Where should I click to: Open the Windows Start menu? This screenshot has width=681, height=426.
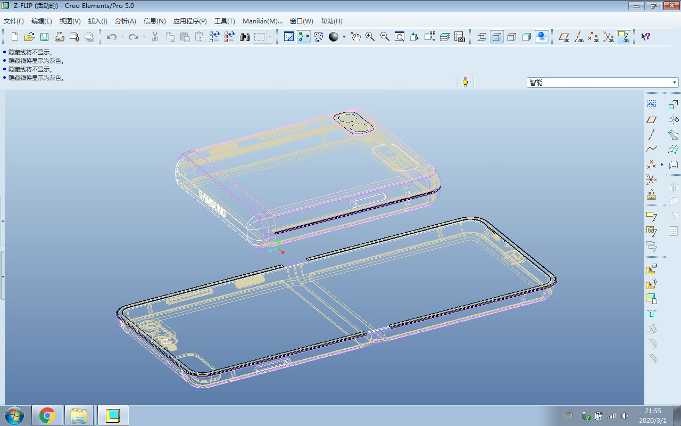point(14,415)
